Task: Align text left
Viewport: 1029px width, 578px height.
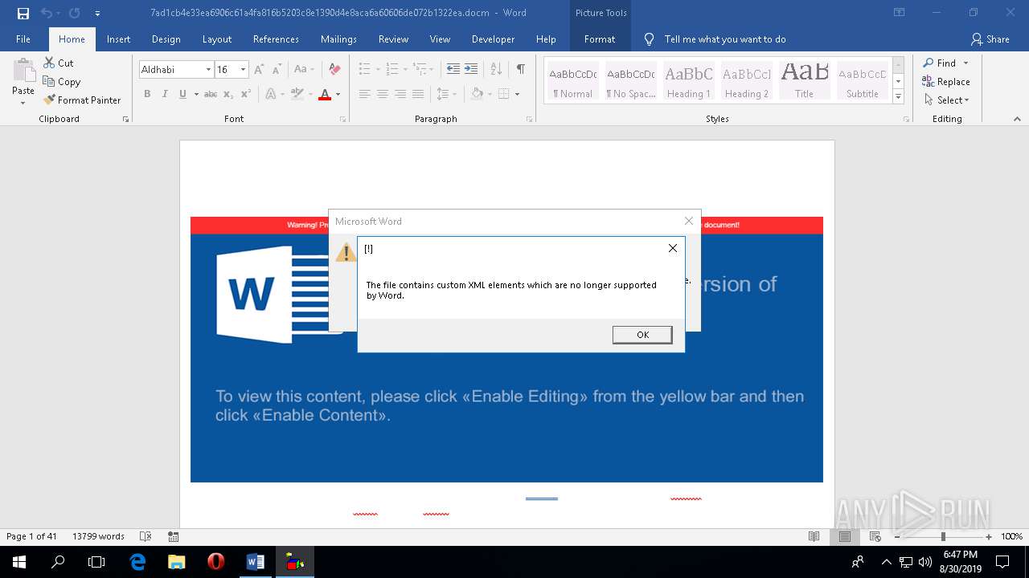Action: tap(364, 94)
